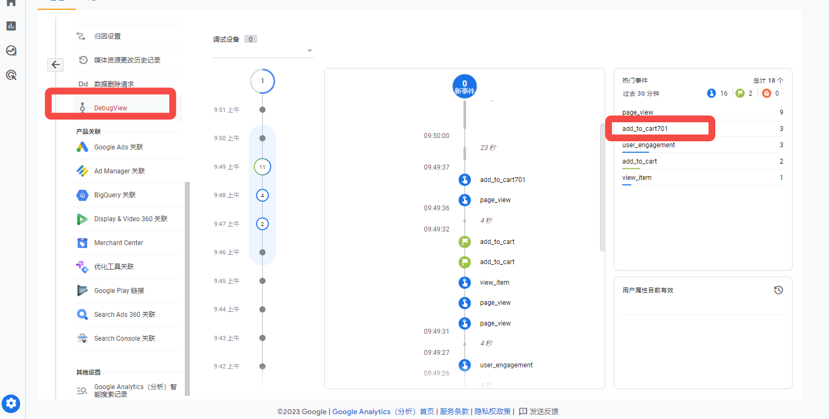829x419 pixels.
Task: Select the Advertising target icon in sidebar
Action: (x=11, y=75)
